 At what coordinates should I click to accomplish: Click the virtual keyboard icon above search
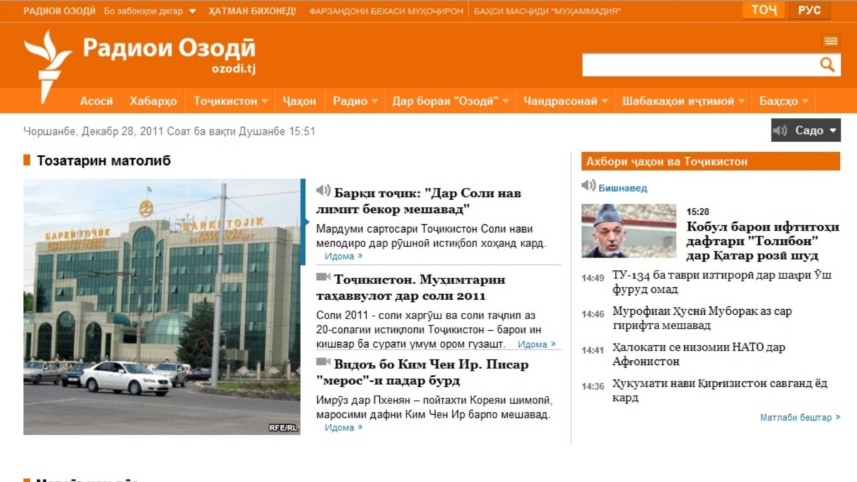831,41
